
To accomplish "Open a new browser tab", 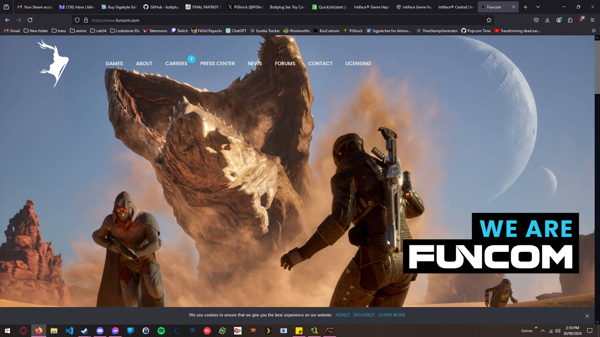I will coord(526,7).
